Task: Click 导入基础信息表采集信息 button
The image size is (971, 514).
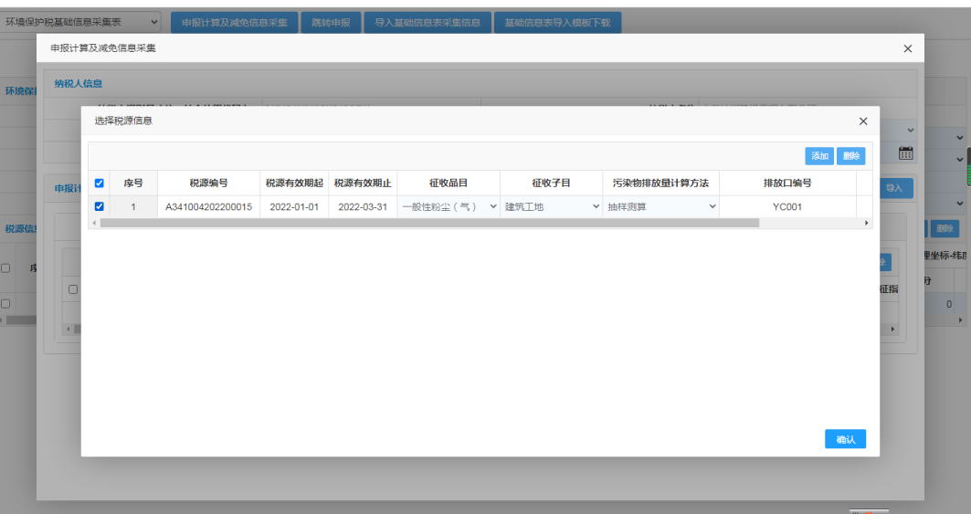Action: 427,23
